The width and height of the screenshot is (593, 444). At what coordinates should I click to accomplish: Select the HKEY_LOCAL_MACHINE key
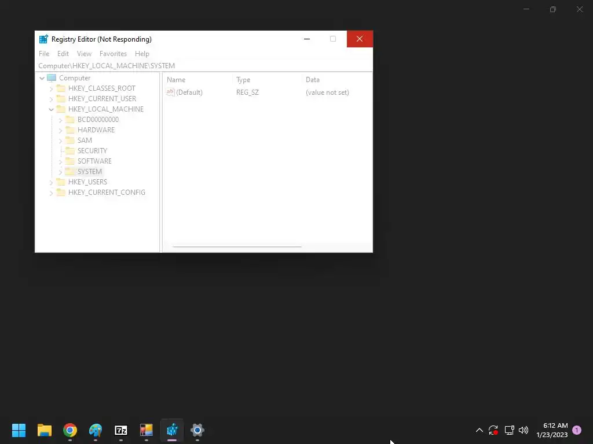(106, 109)
